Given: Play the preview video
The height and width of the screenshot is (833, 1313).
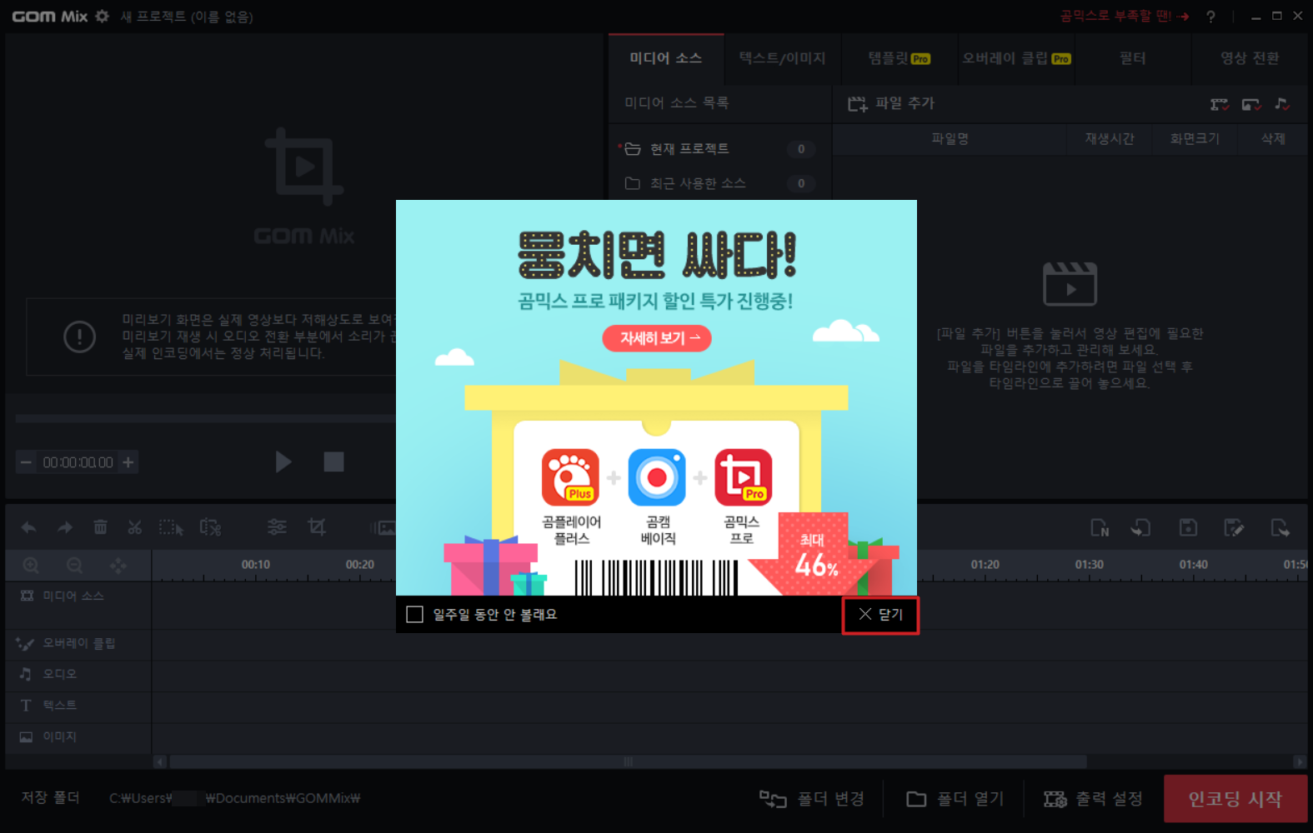Looking at the screenshot, I should pyautogui.click(x=283, y=461).
